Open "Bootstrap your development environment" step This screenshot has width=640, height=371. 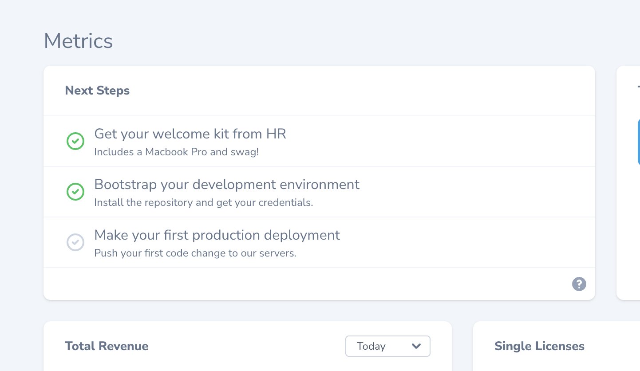click(x=227, y=185)
